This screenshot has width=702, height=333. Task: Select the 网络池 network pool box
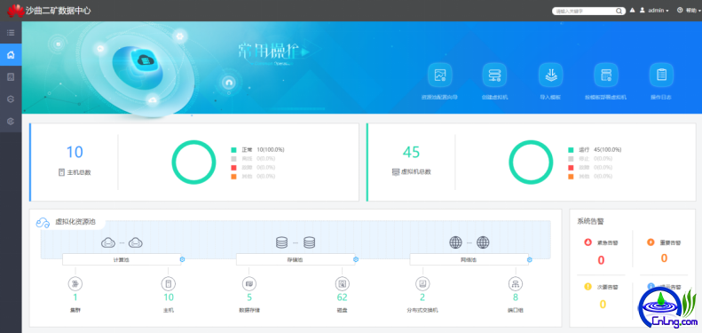click(x=469, y=259)
